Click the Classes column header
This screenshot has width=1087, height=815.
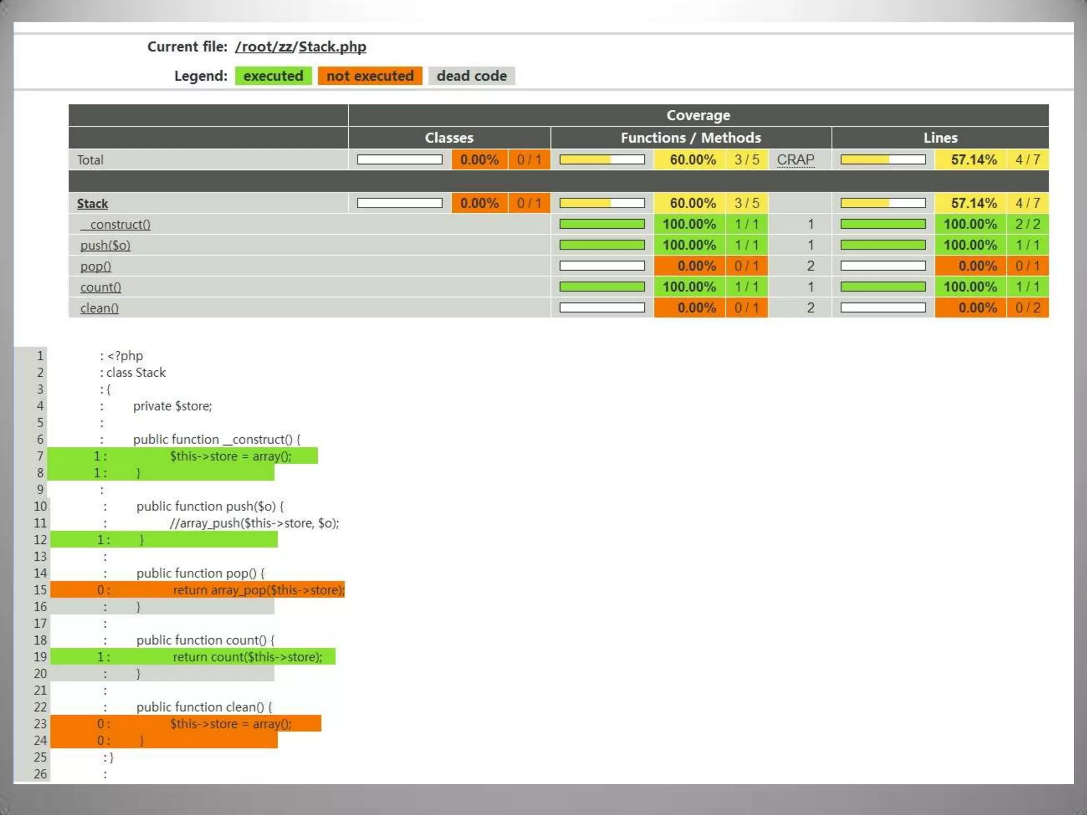pos(449,138)
